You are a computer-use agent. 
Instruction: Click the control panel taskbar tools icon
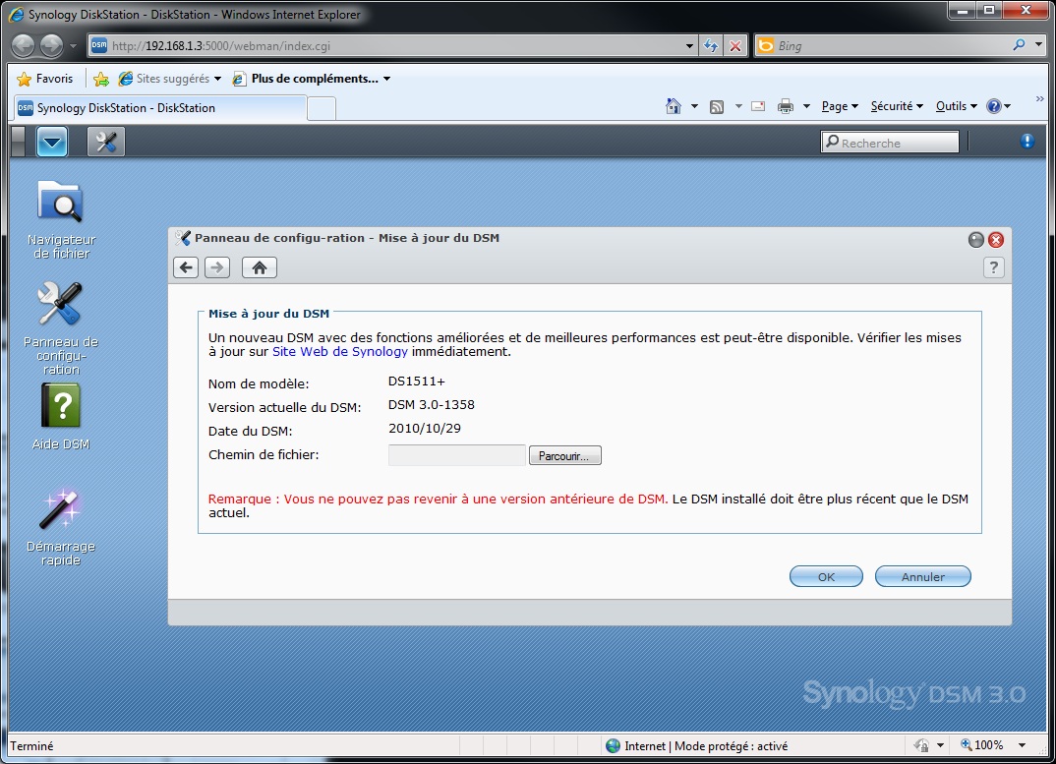[x=106, y=142]
